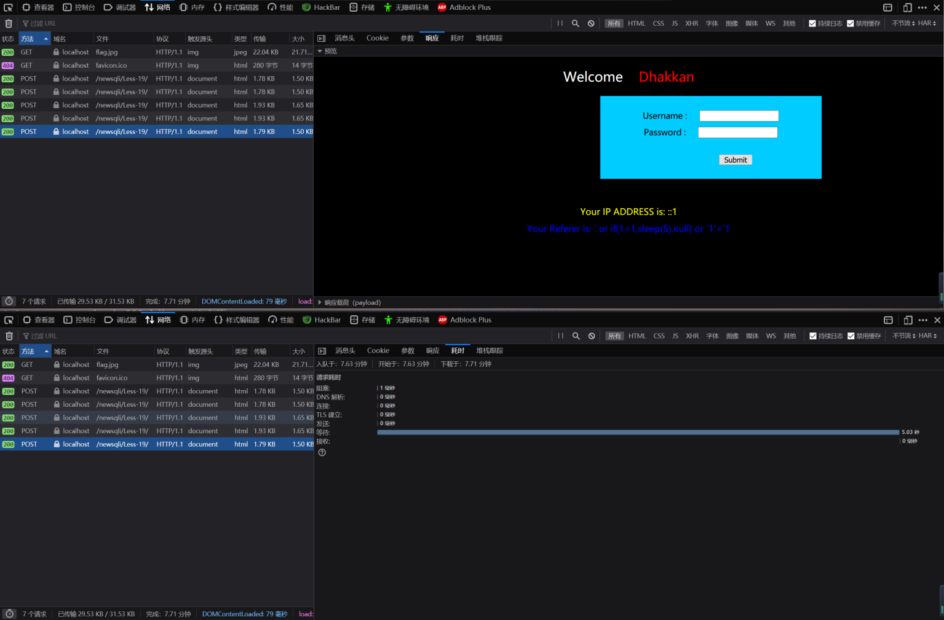Screen dimensions: 944x620
Task: Select 1.79 KB POST request in upper panel
Action: [157, 131]
